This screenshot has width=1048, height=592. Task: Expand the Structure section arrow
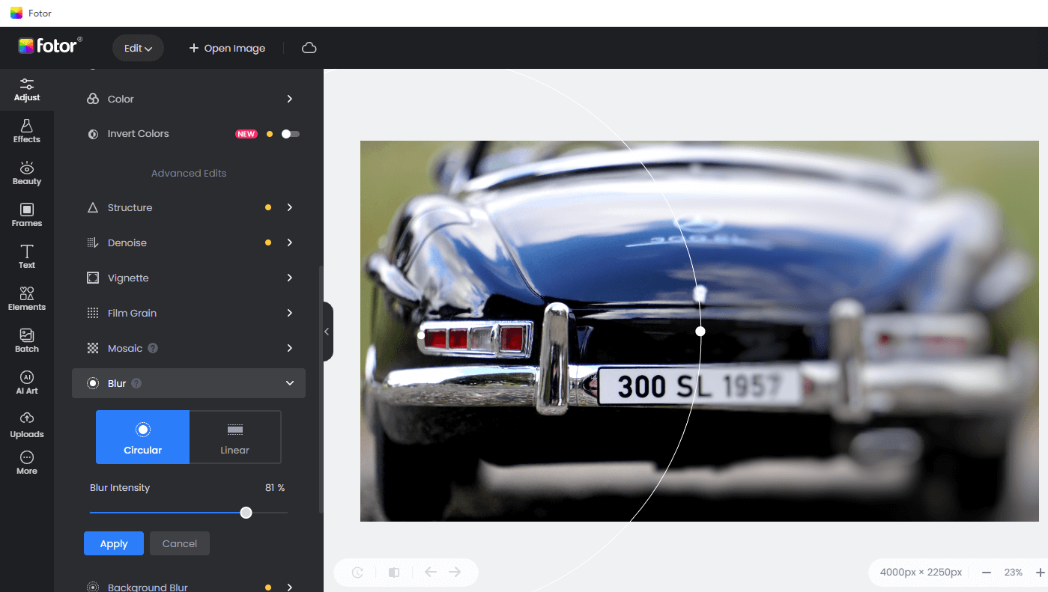pos(290,207)
